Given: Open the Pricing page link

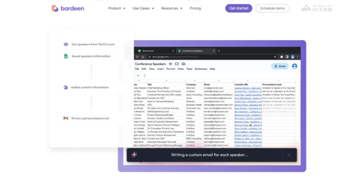Looking at the screenshot, I should coord(195,8).
